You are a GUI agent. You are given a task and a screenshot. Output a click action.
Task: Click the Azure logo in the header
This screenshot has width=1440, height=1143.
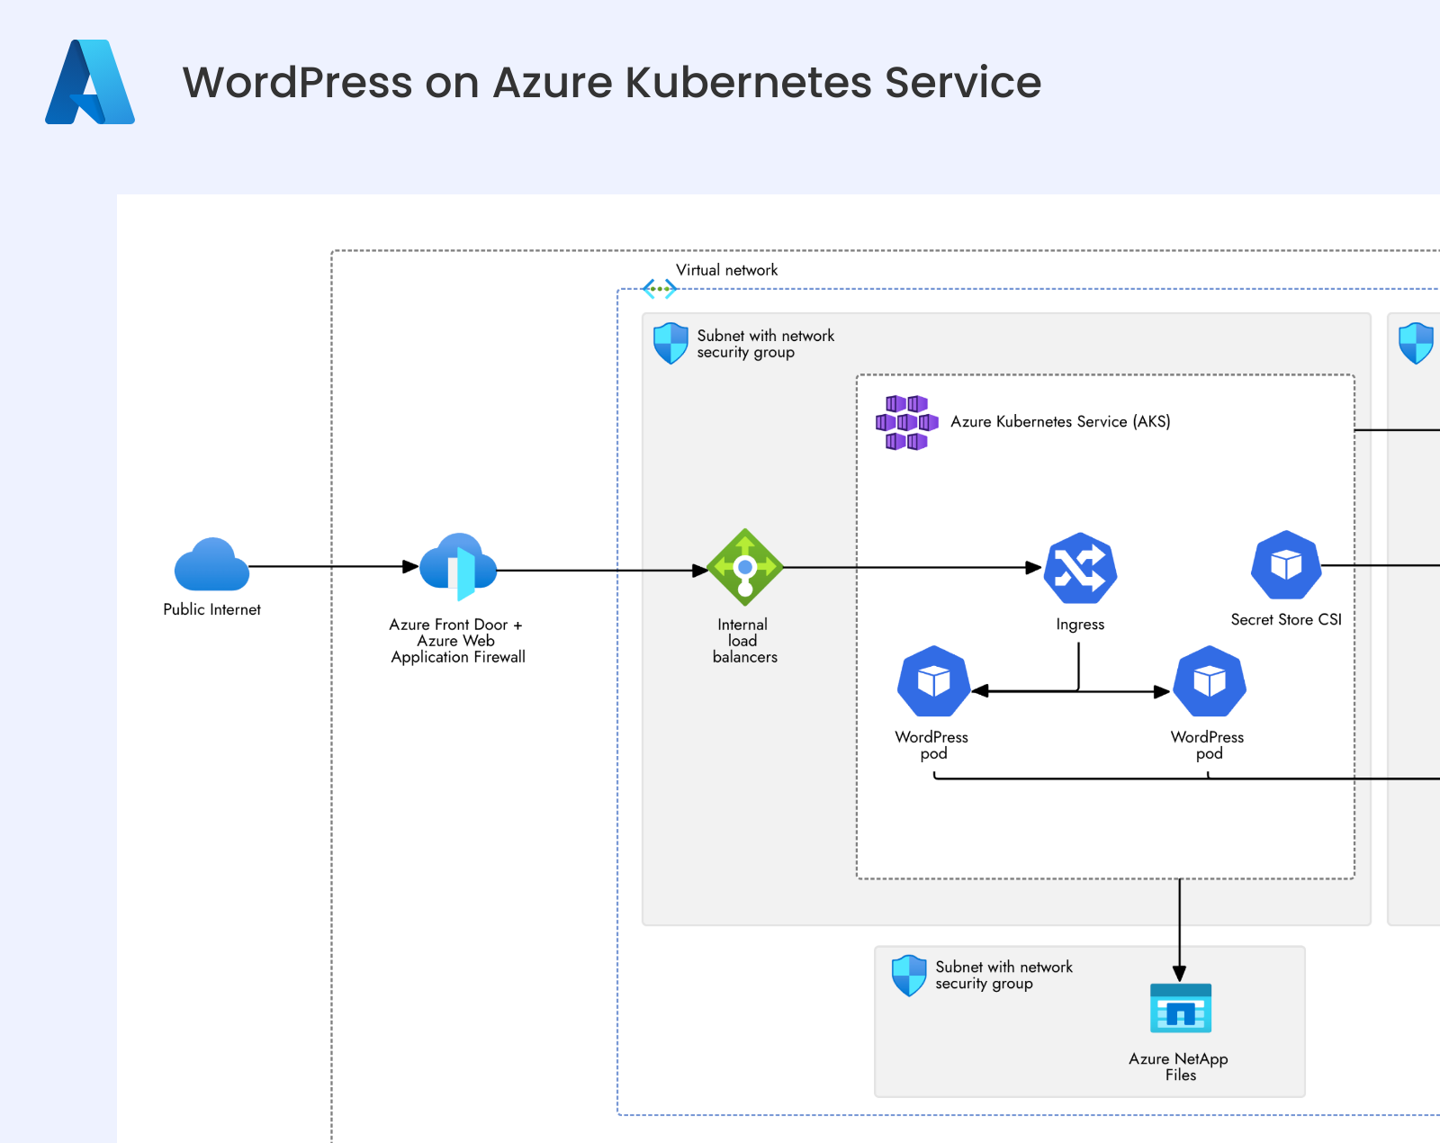88,81
